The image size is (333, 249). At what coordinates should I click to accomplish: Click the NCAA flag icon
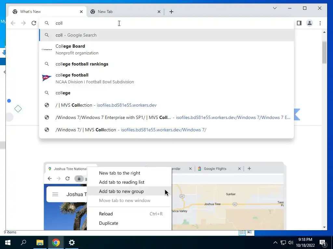[x=47, y=78]
